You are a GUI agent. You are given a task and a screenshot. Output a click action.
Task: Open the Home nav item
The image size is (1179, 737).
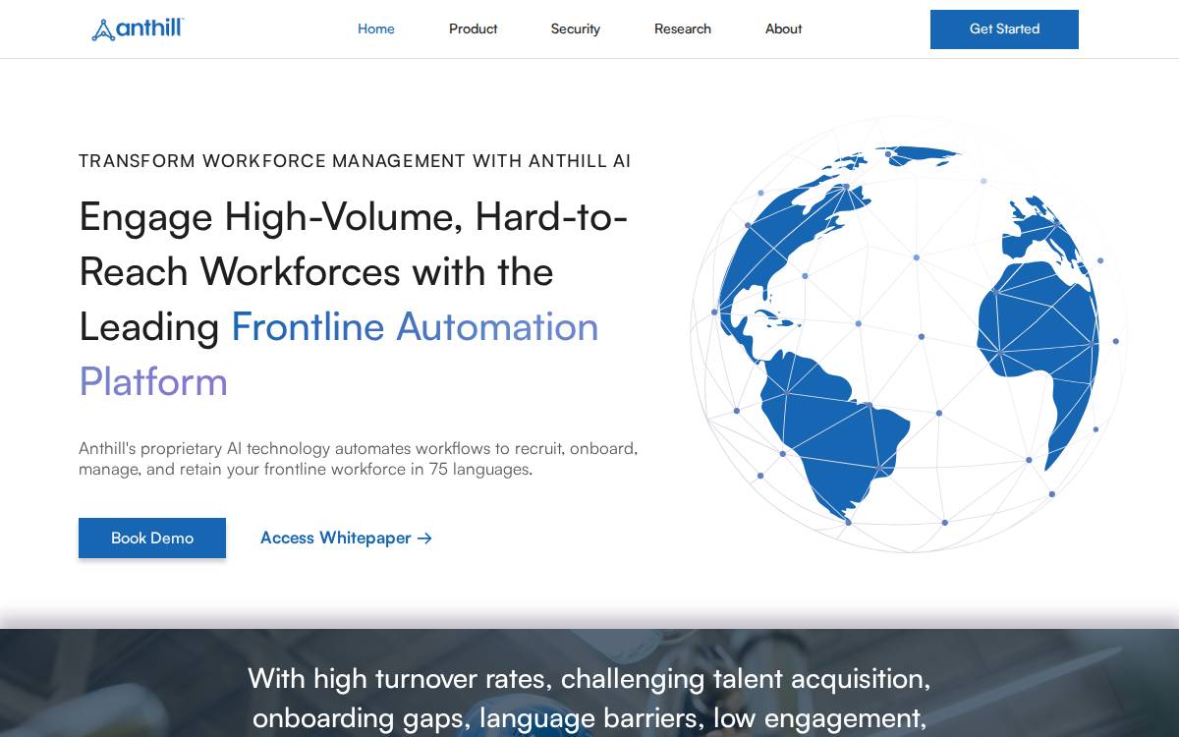(x=376, y=28)
